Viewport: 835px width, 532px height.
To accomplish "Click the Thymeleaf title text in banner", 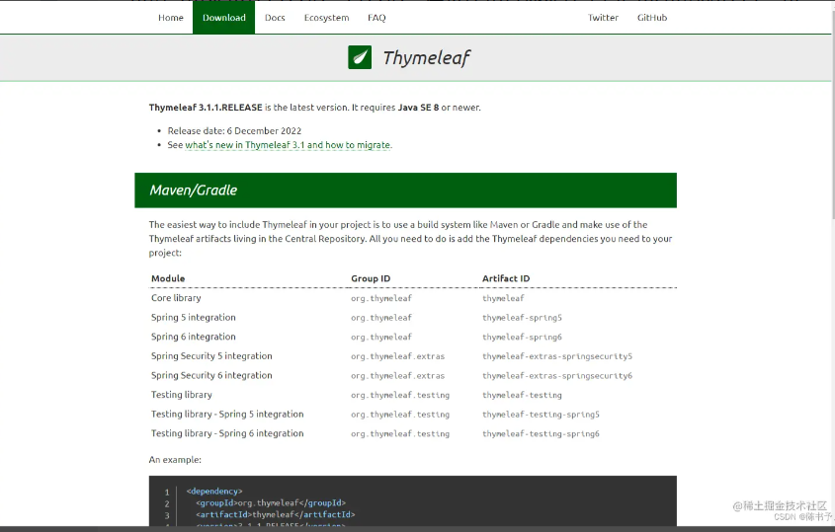I will (x=427, y=57).
